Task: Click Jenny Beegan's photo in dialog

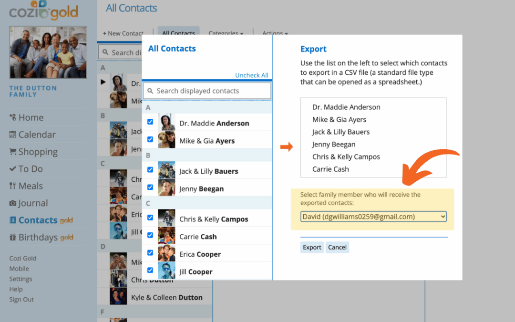Action: tap(166, 187)
